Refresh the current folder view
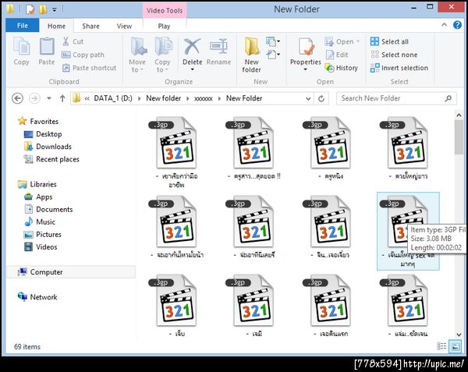468x372 pixels. [321, 98]
